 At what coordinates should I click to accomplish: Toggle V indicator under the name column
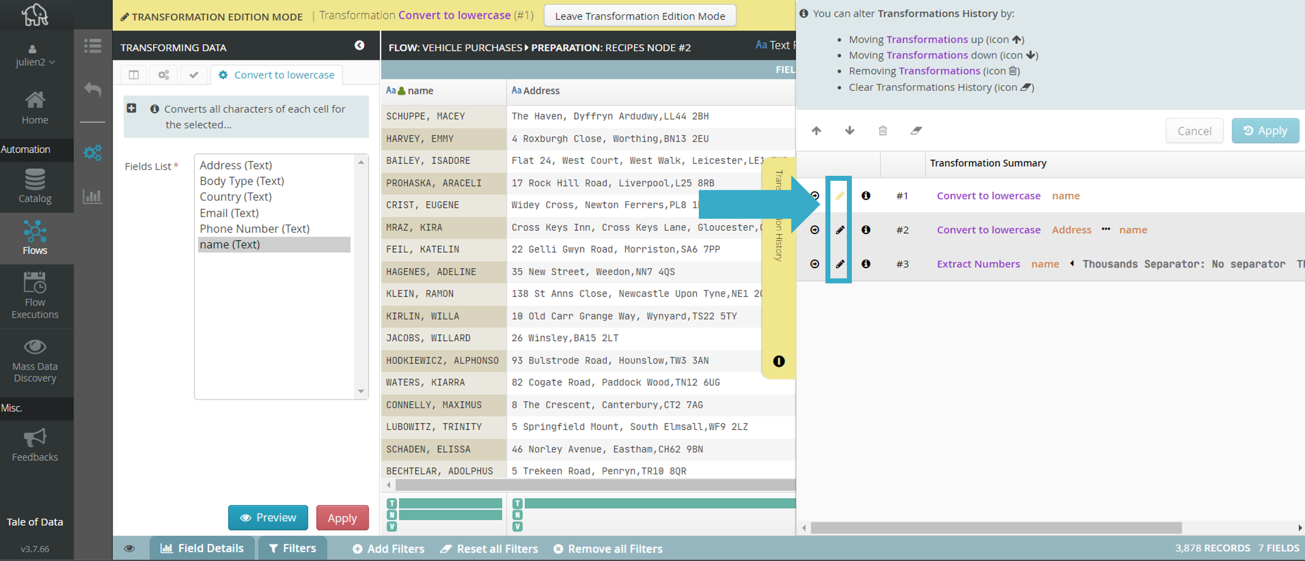[392, 527]
